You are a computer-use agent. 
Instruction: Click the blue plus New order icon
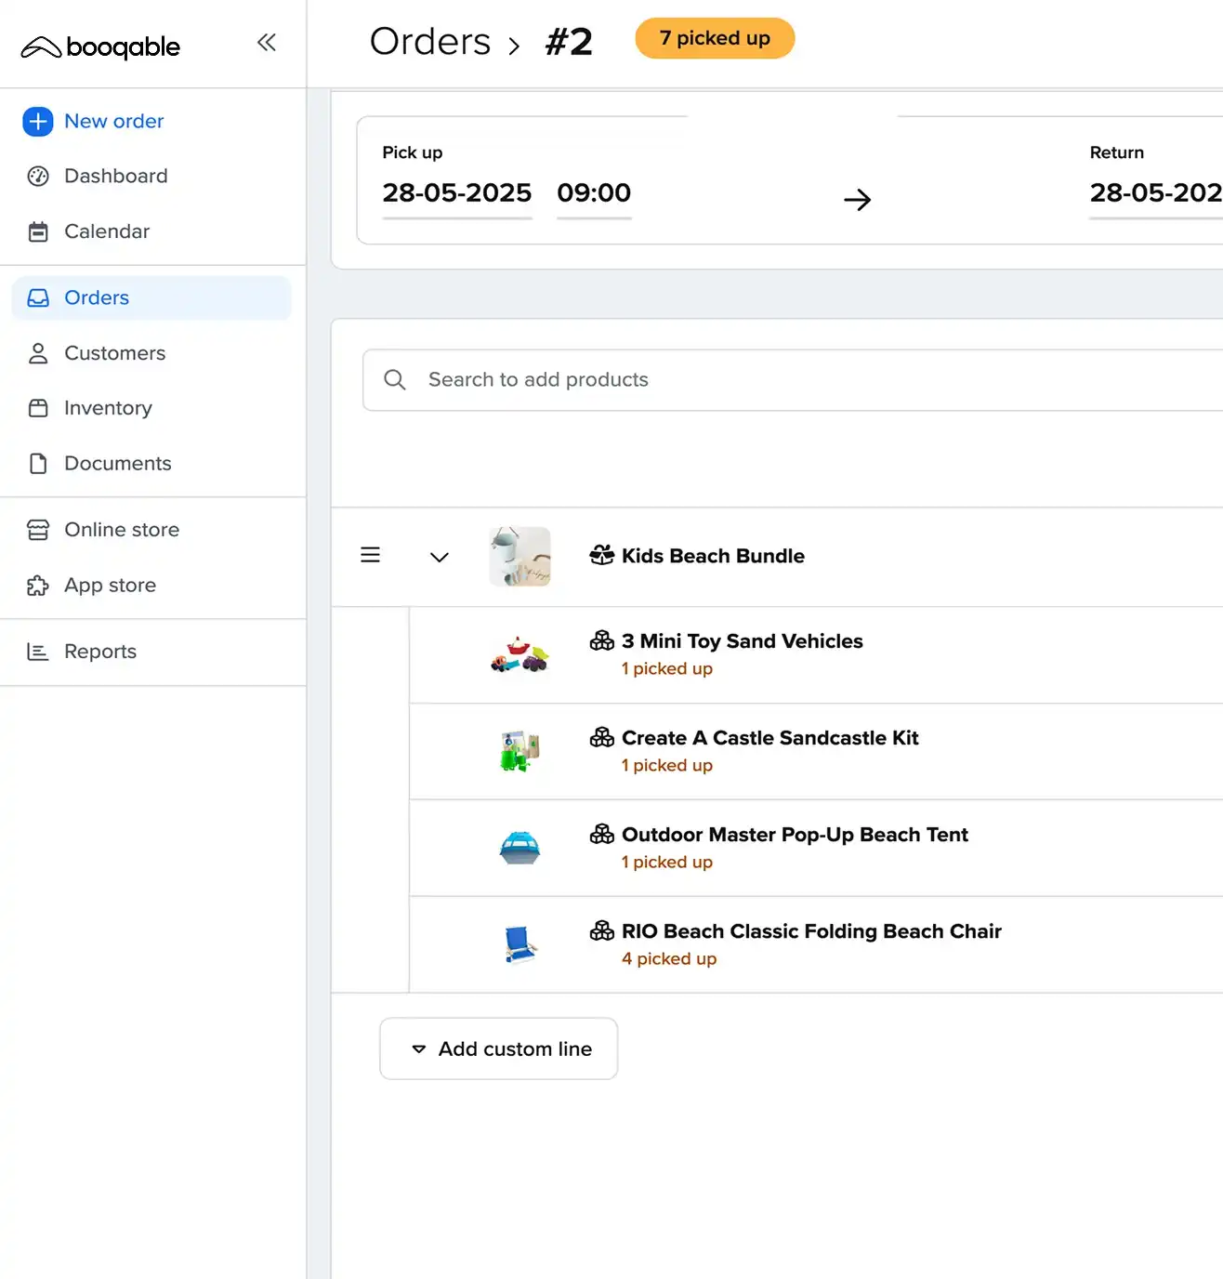point(38,122)
